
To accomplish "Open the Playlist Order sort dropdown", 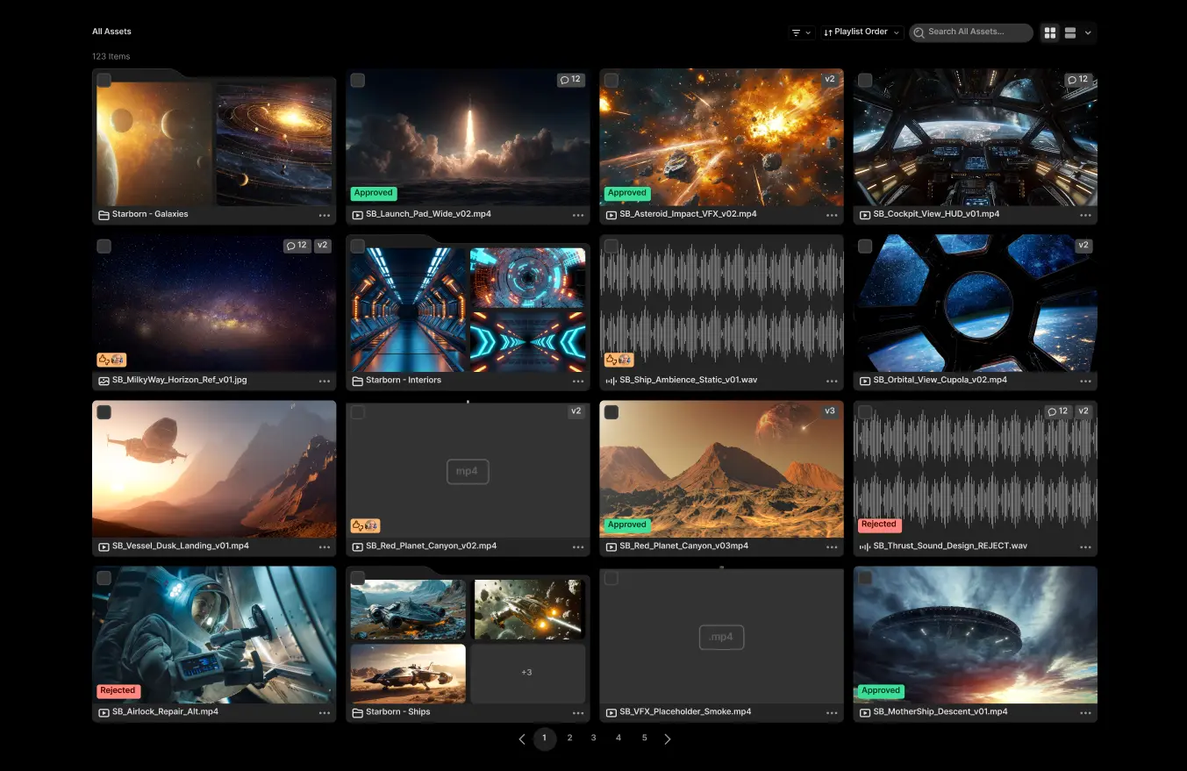I will coord(861,32).
